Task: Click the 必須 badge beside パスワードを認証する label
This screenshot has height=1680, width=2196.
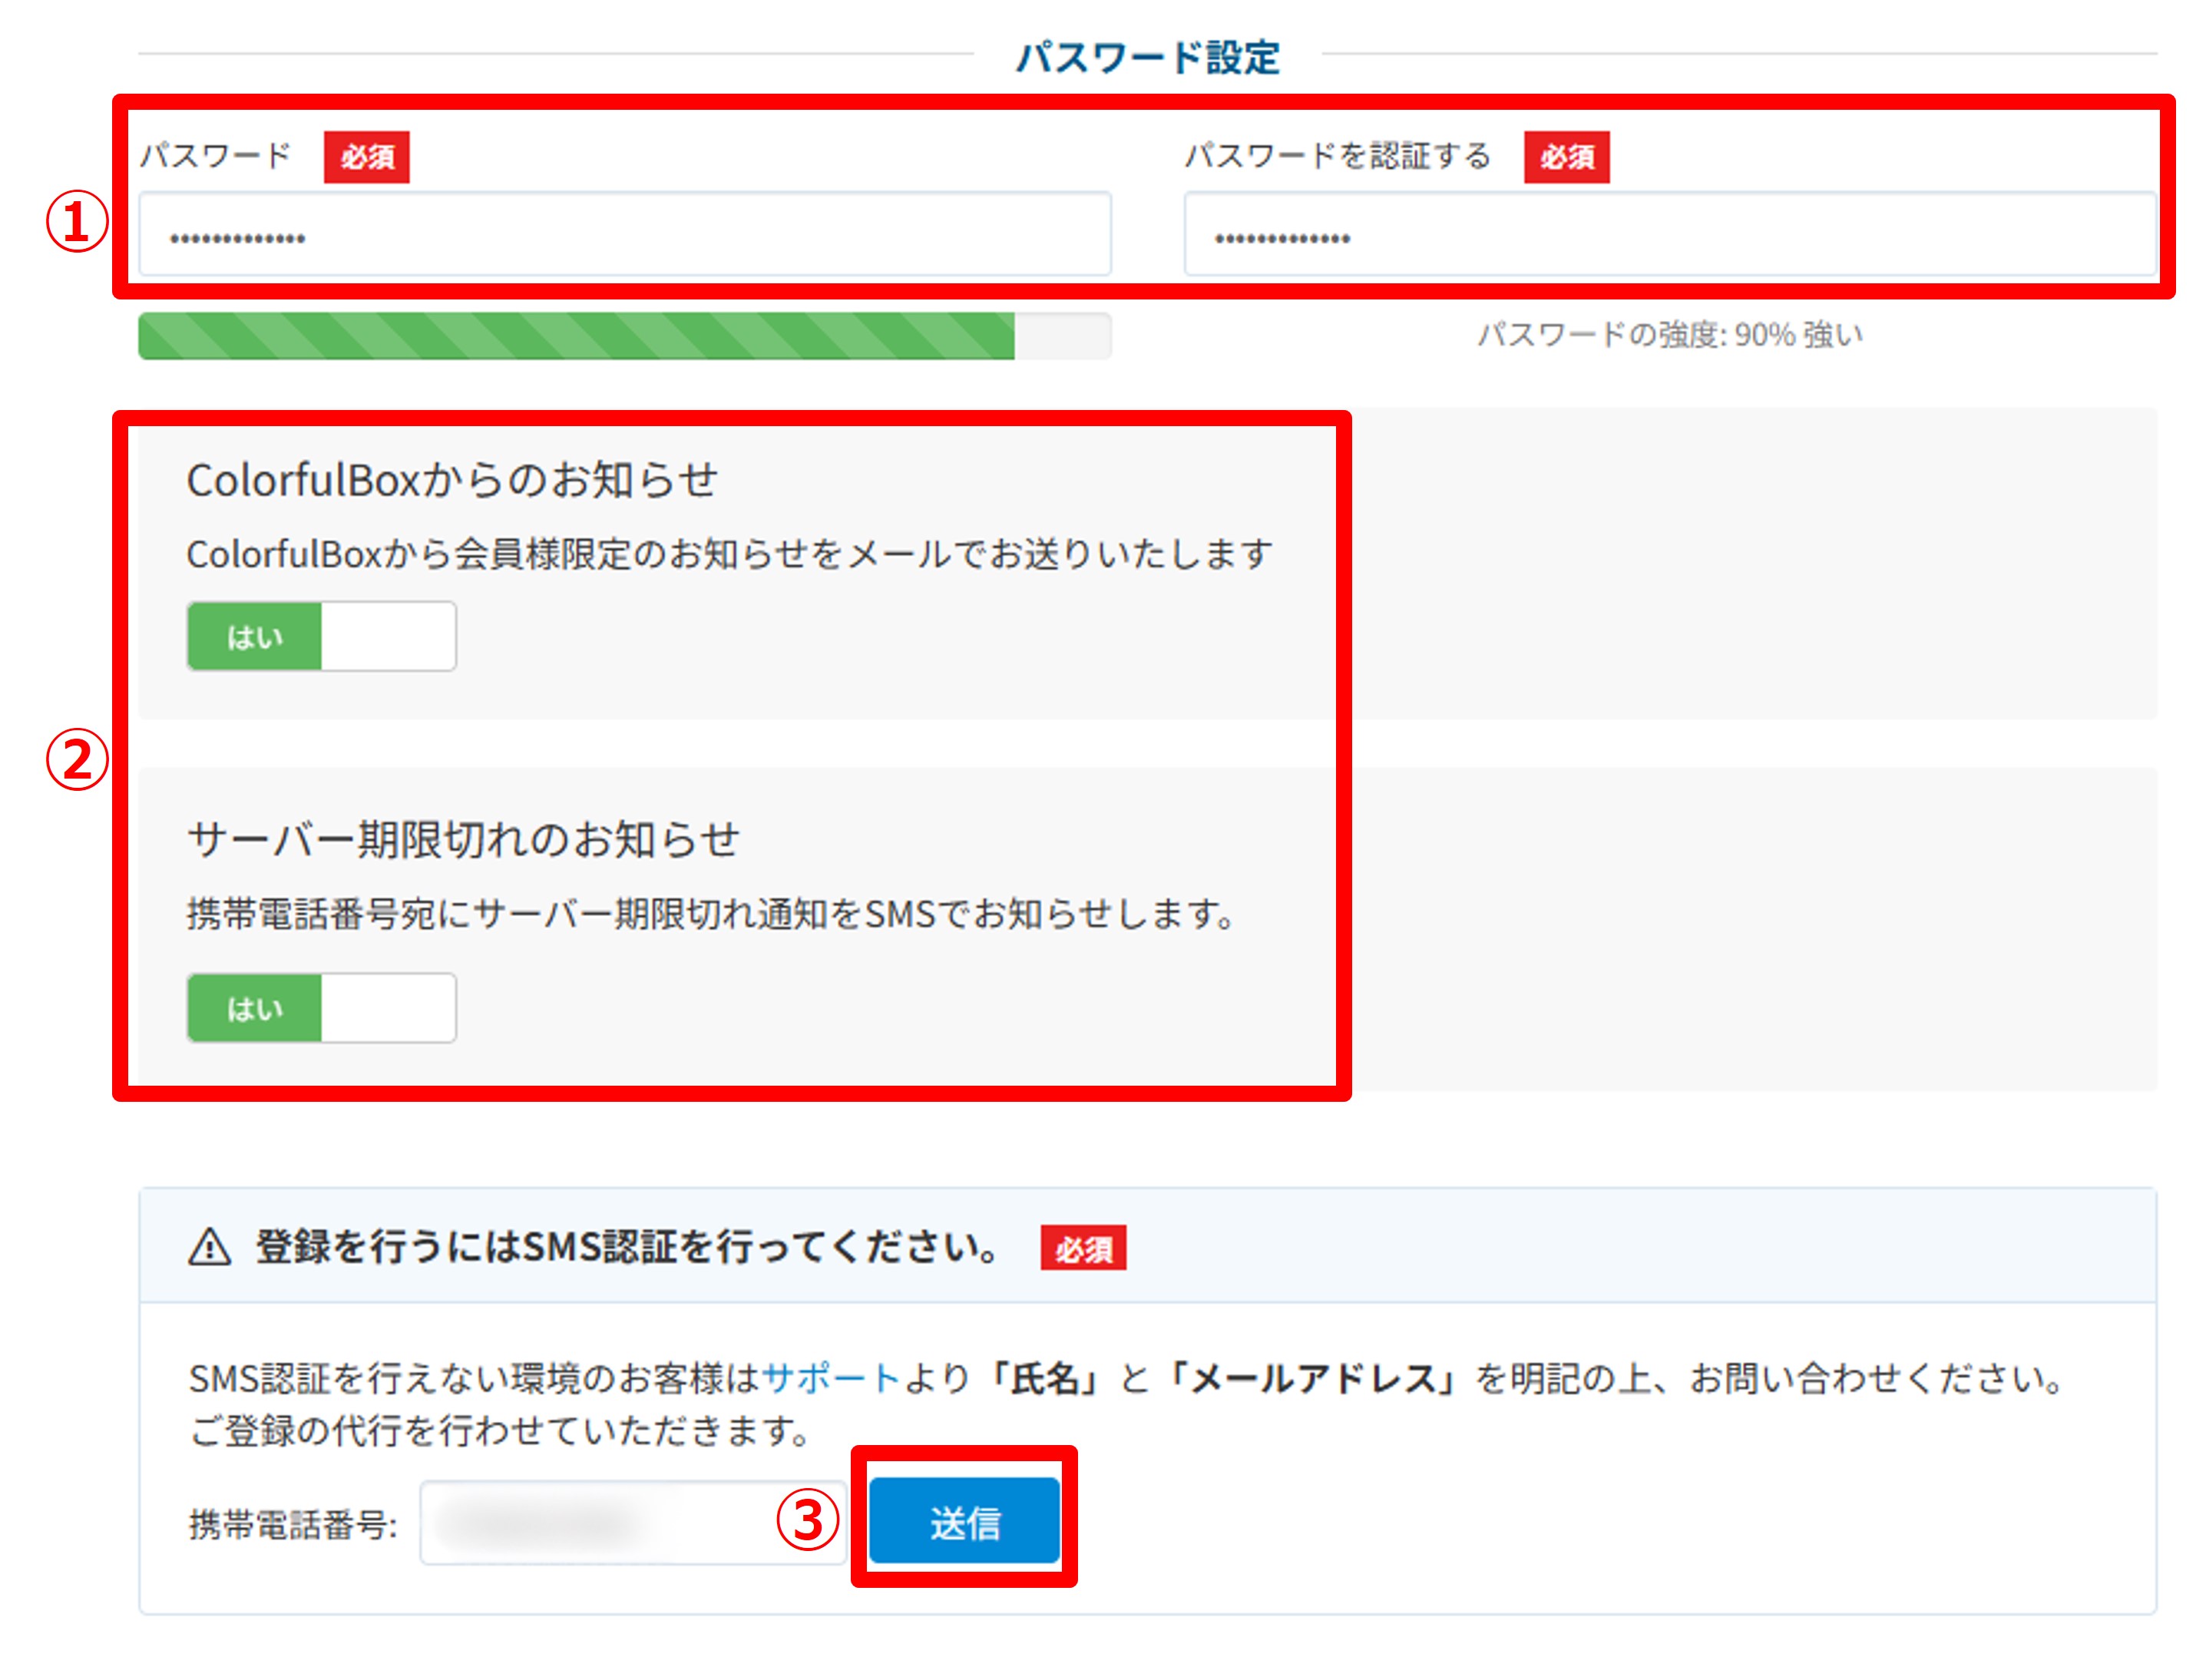Action: (1566, 157)
